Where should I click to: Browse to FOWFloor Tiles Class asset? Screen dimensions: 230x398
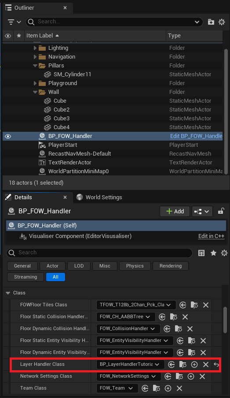pyautogui.click(x=194, y=305)
